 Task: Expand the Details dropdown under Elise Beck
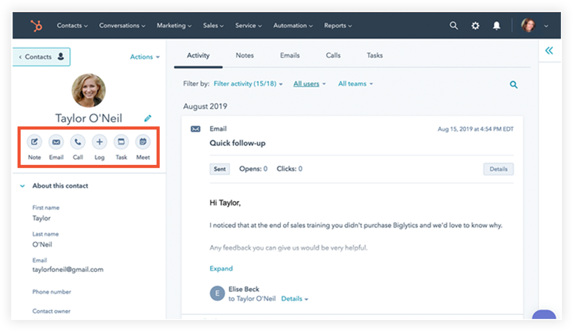coord(294,299)
